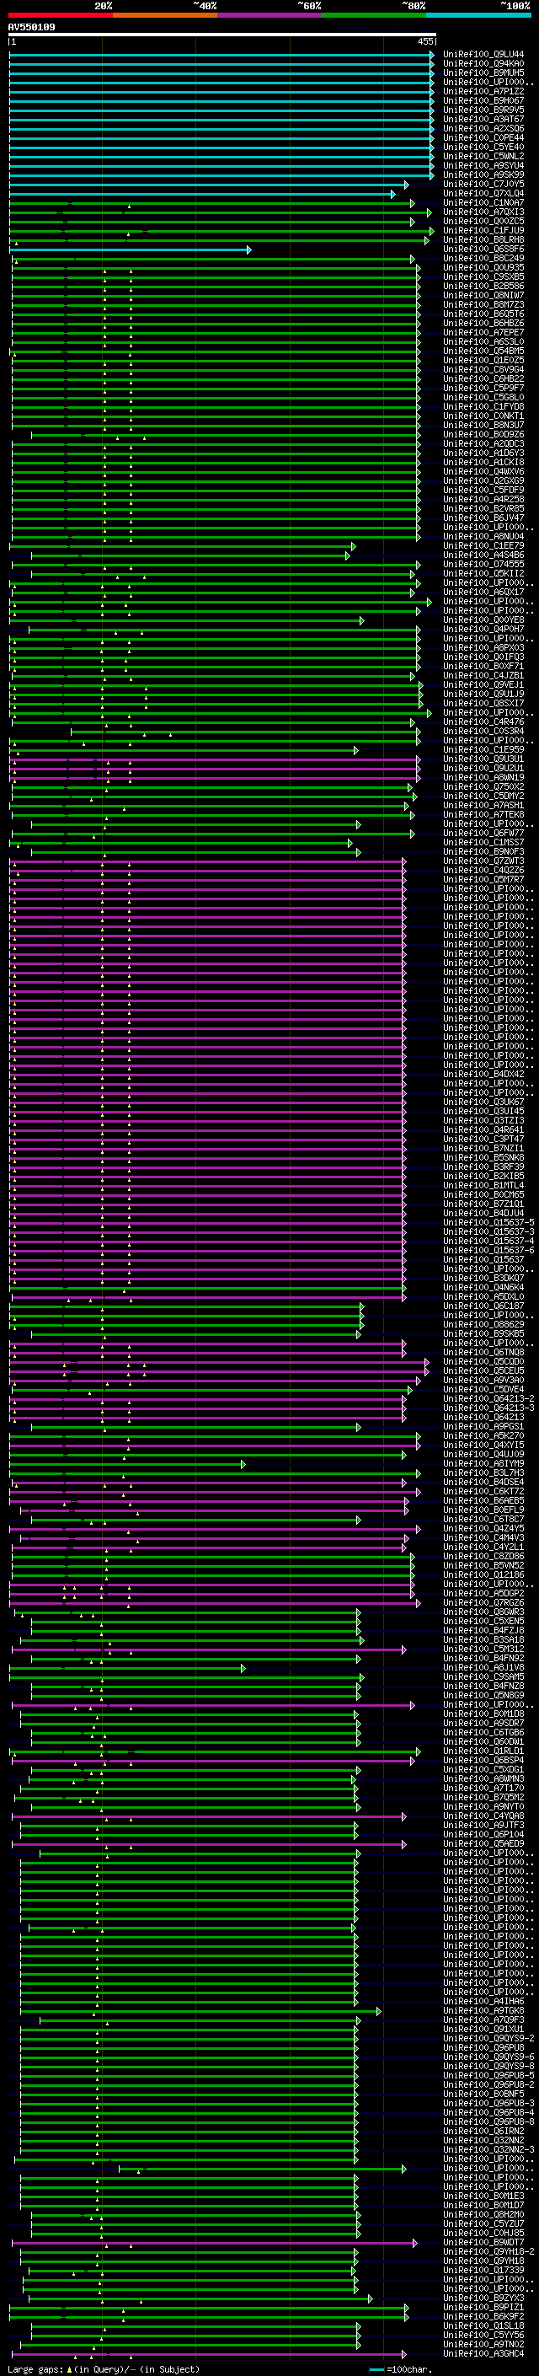The height and width of the screenshot is (2376, 539).
Task: Click hit label UniRef100_A5K270
Action: click(x=483, y=1435)
